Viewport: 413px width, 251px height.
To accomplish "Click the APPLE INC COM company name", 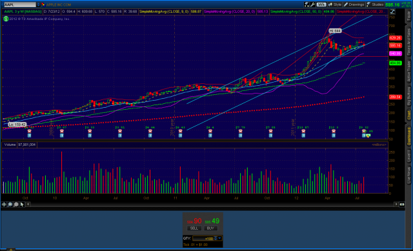I will (59, 5).
